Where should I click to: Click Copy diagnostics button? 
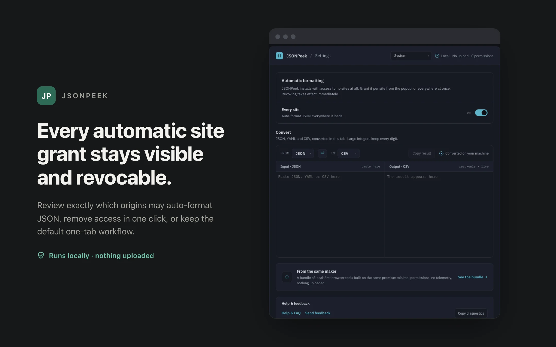click(x=471, y=313)
